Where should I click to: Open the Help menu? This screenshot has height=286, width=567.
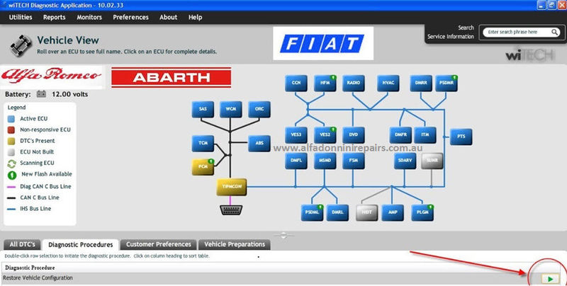[x=196, y=17]
